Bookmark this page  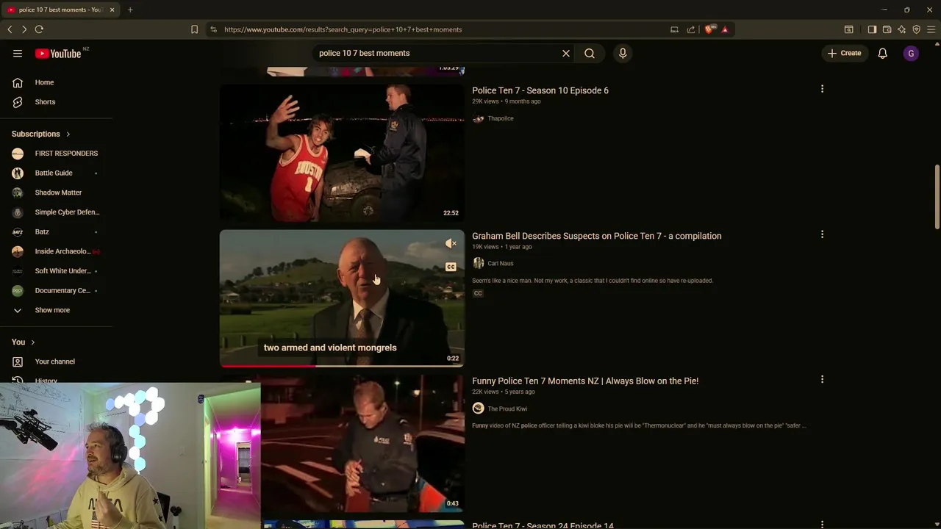click(194, 29)
